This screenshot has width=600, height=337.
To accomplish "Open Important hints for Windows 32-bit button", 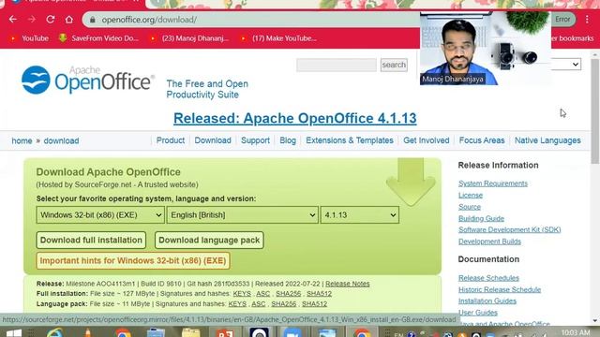I will 133,260.
